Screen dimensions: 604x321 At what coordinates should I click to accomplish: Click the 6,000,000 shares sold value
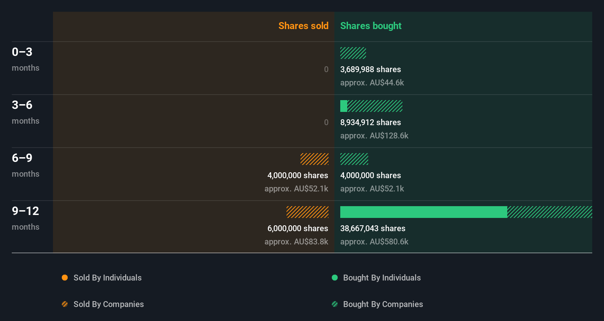click(x=298, y=228)
